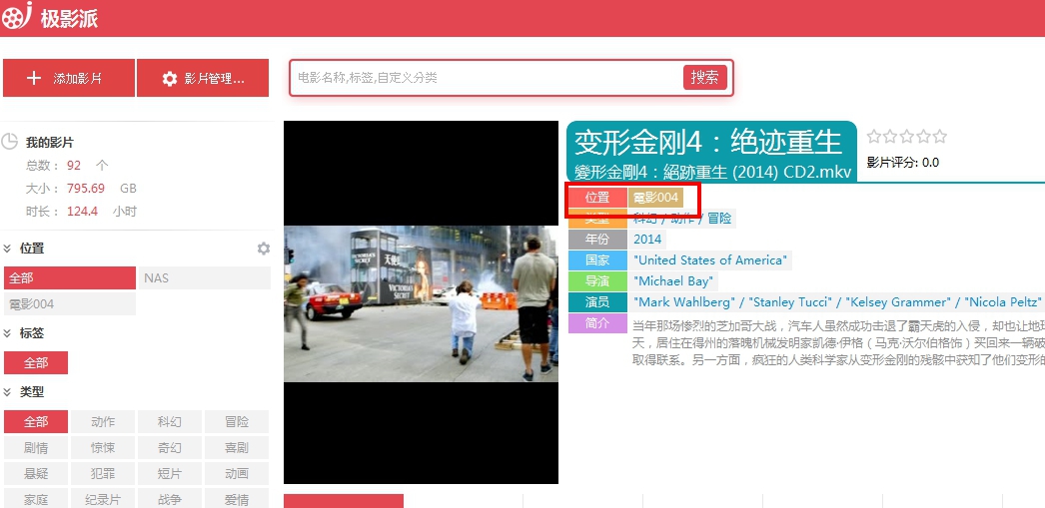Filter by 剧情 genre
Screen dimensions: 1045x508
(x=36, y=447)
